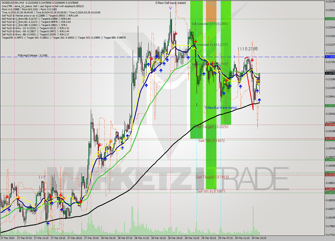Click the '28 Mar 03:15' time axis label
Viewport: 335px width, 241px height.
(108, 238)
